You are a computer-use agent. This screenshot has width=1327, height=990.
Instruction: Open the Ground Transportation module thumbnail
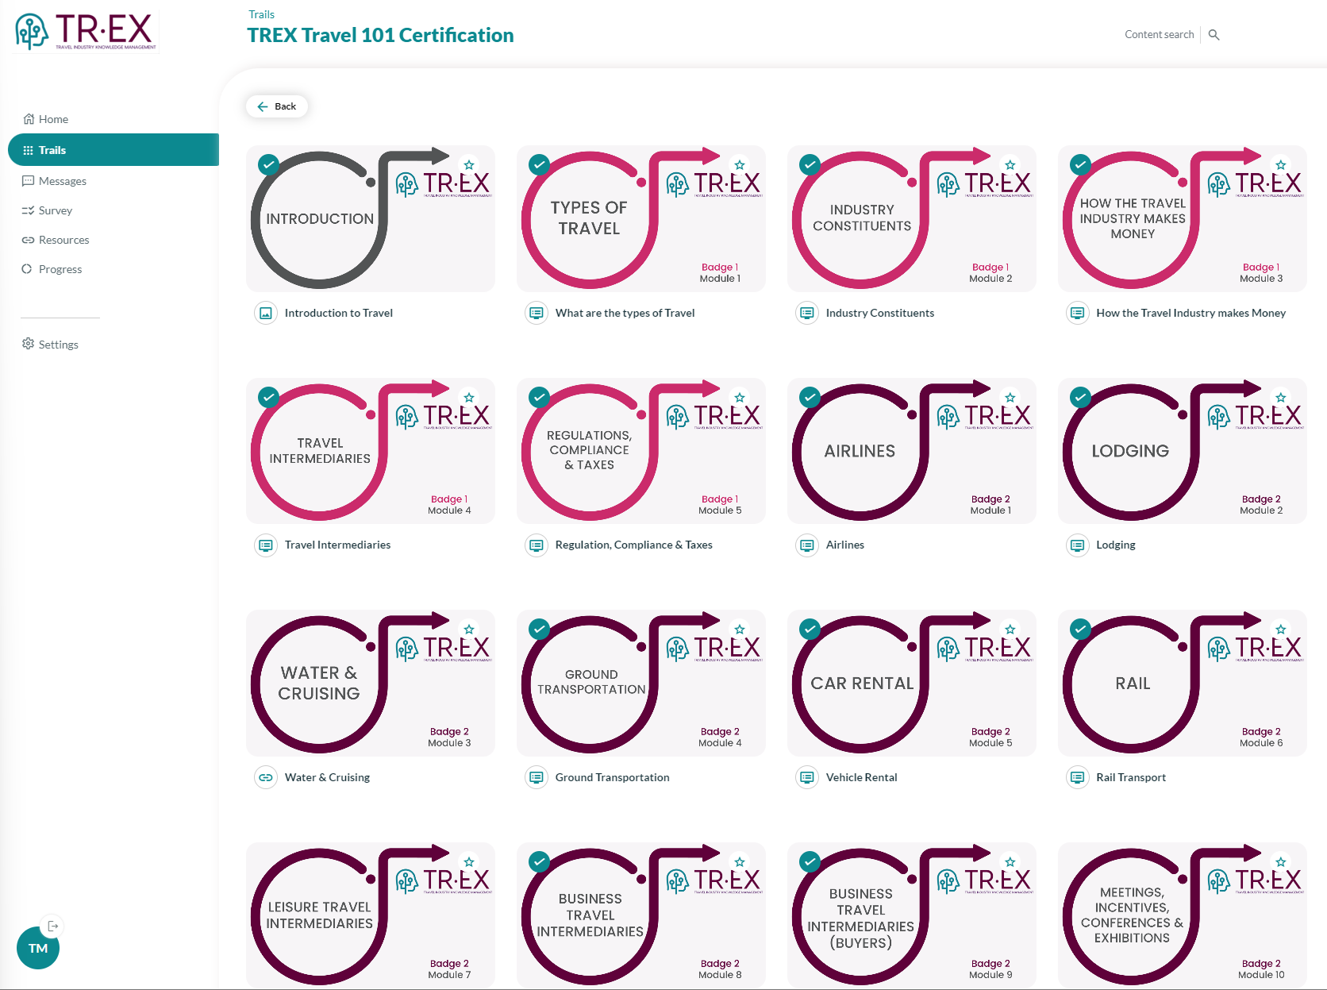click(640, 683)
